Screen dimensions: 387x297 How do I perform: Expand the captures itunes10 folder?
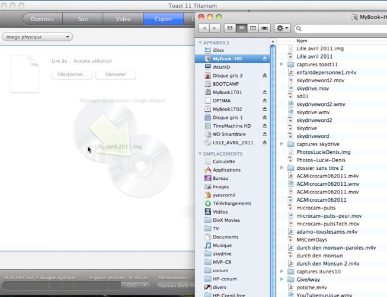[x=282, y=272]
